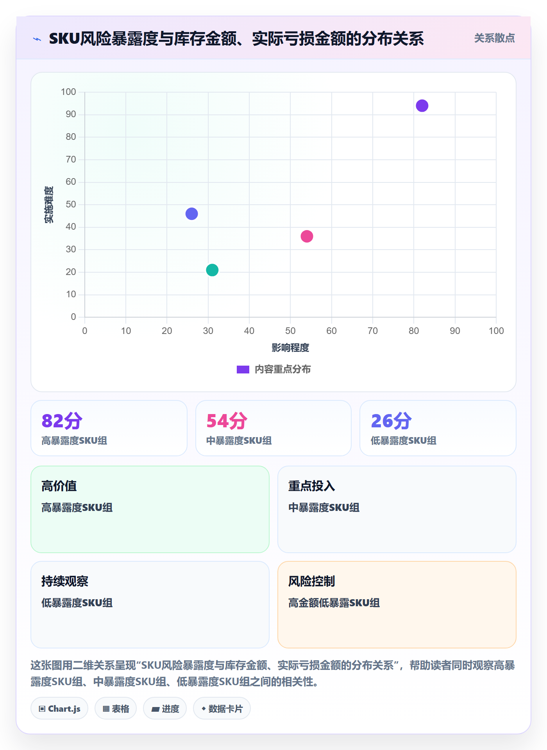Click the 影响程度 x-axis title

(290, 348)
